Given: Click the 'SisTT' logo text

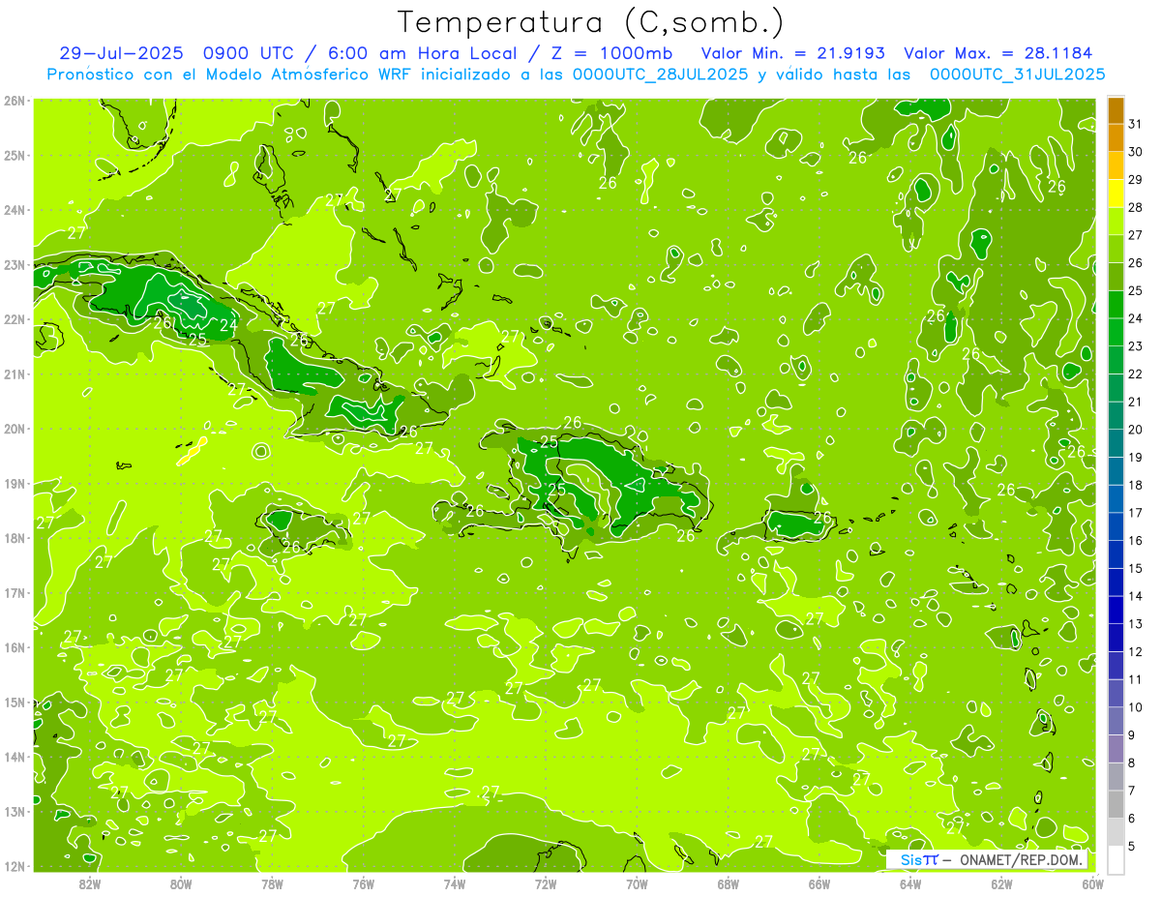Looking at the screenshot, I should pos(918,860).
